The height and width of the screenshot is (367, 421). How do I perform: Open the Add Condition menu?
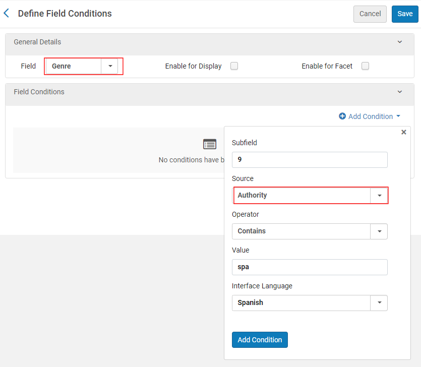click(370, 116)
